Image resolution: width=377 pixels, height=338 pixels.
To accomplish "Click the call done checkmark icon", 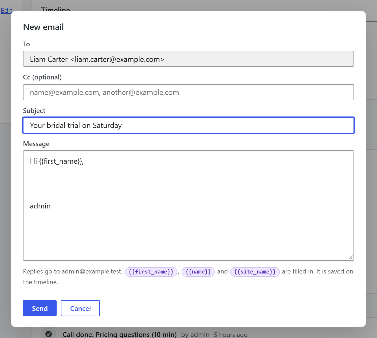I will 49,334.
